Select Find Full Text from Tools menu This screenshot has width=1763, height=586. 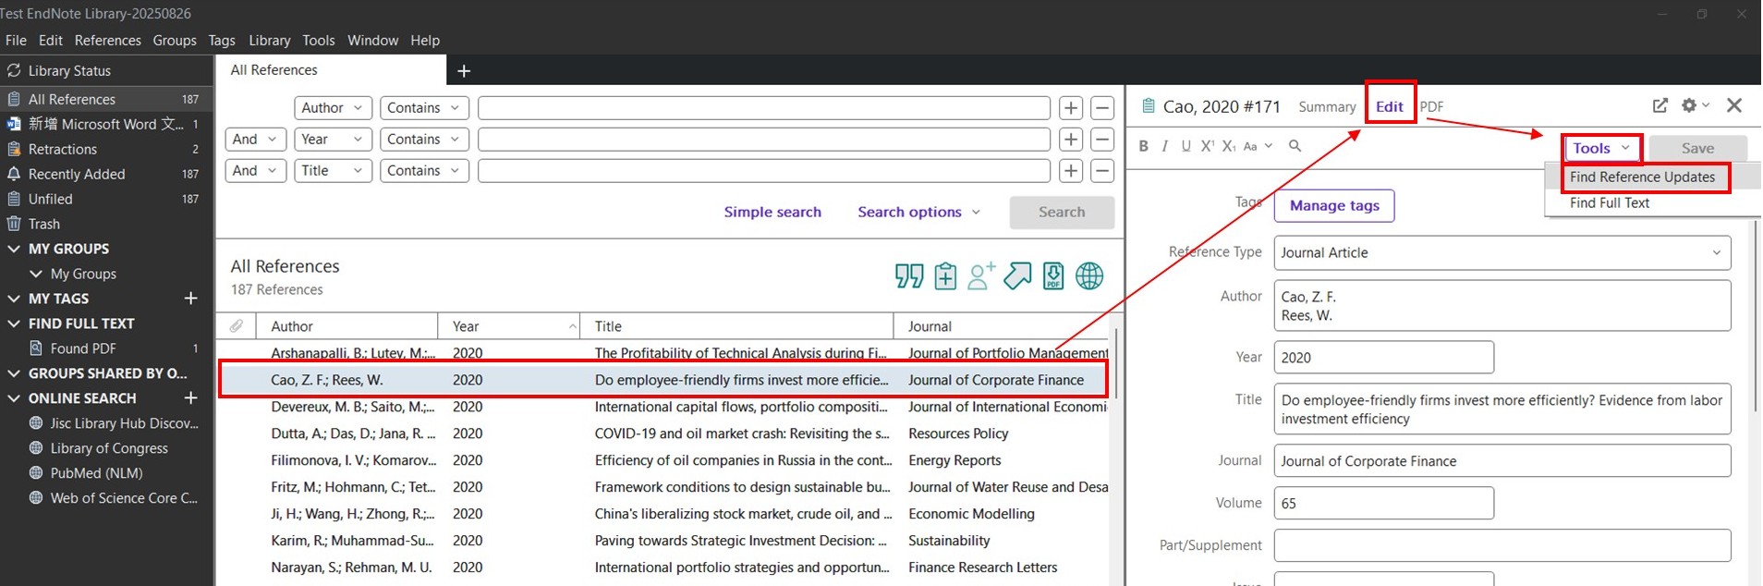[x=1609, y=202]
